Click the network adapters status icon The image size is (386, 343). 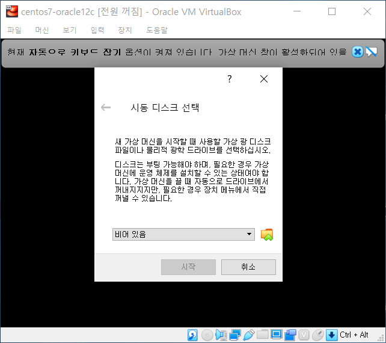pyautogui.click(x=235, y=335)
